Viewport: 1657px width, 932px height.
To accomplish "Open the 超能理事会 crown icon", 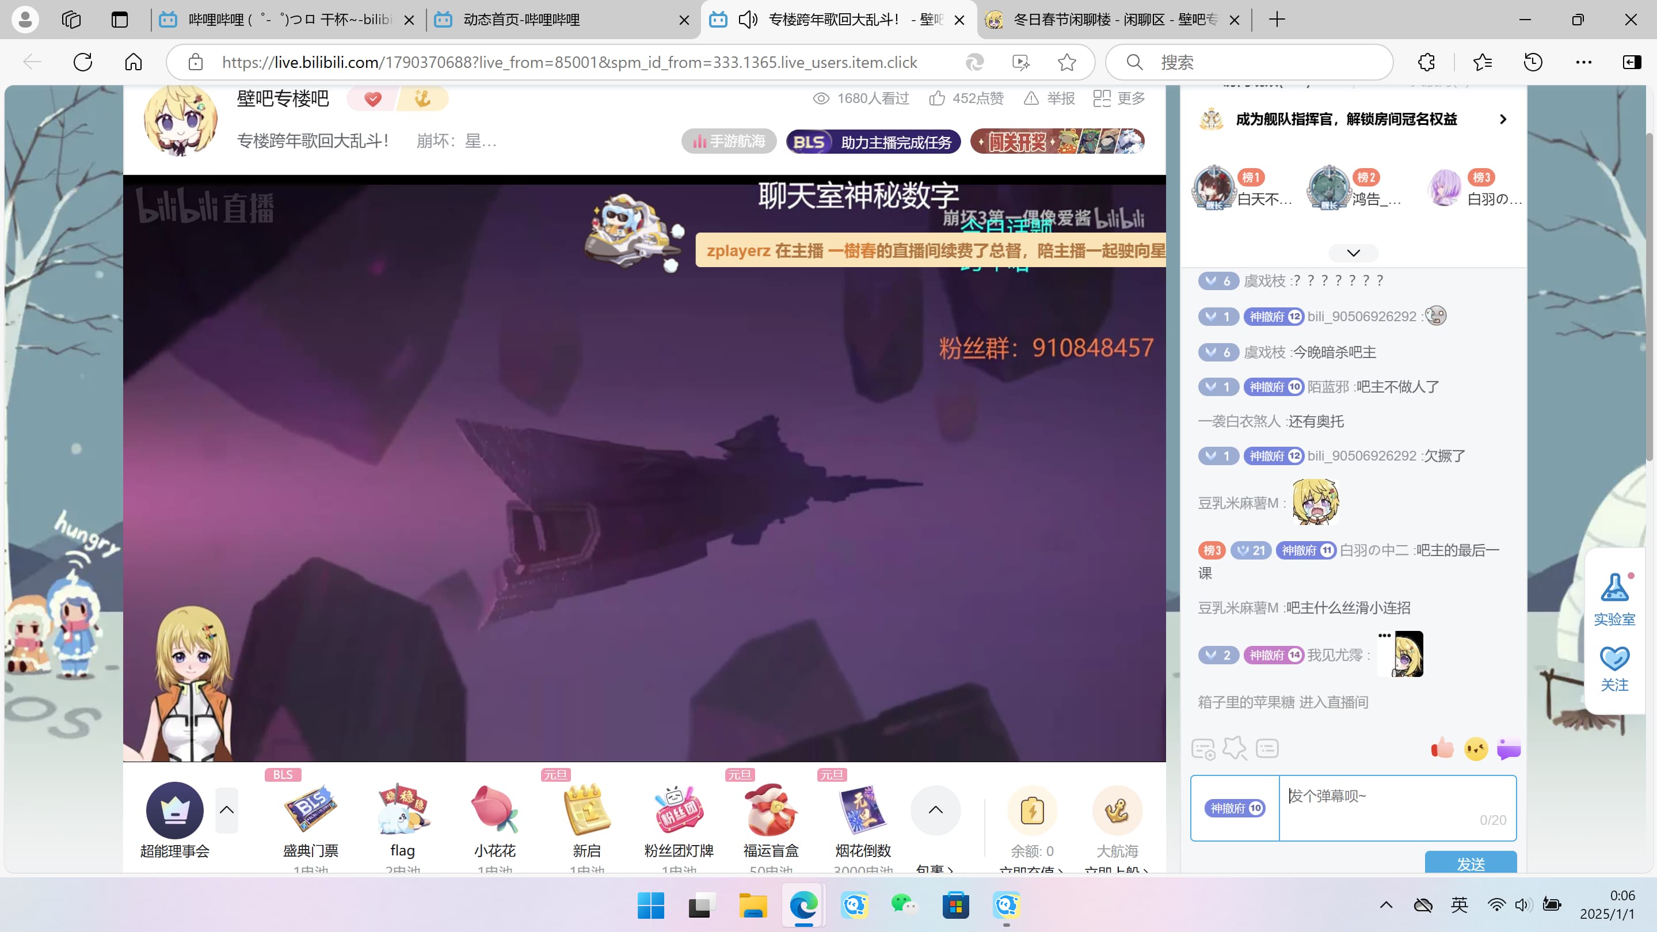I will click(x=174, y=810).
